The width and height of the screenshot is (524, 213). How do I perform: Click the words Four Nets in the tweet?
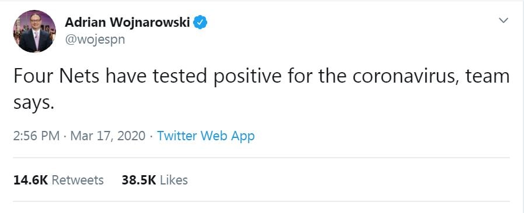point(57,76)
